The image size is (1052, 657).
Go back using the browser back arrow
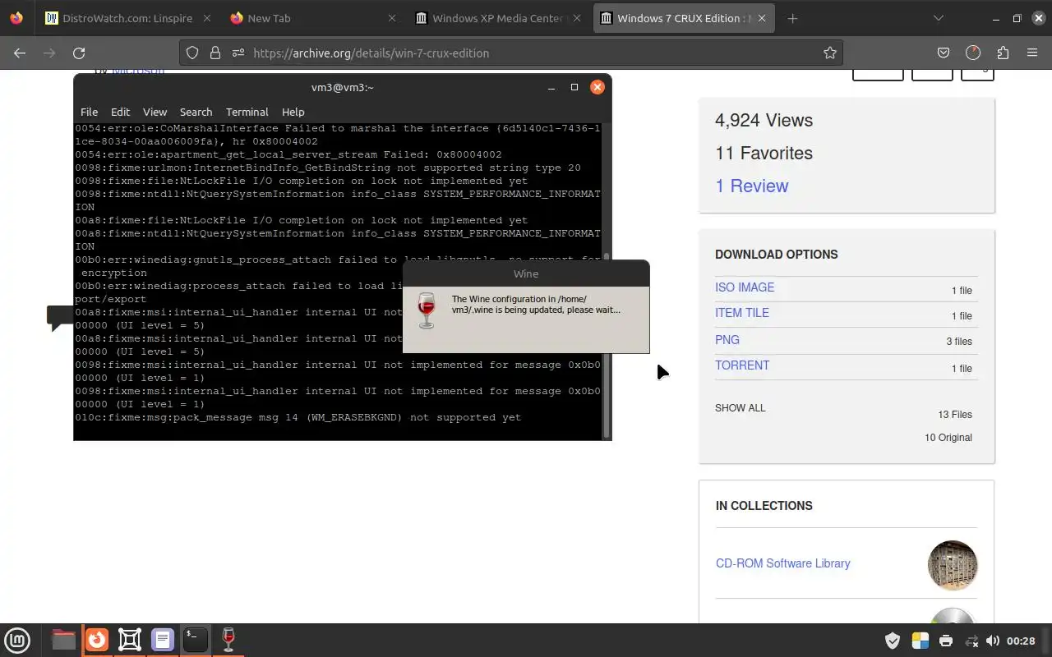[20, 53]
